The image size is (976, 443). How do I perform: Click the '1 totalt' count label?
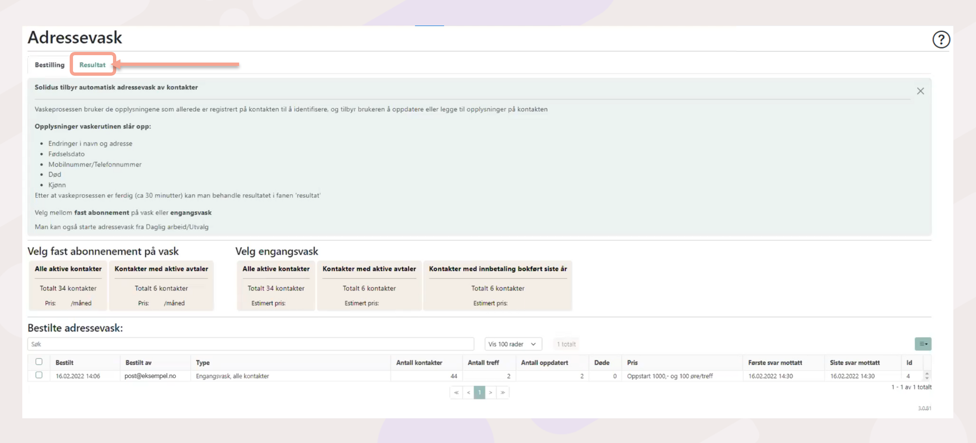tap(566, 344)
